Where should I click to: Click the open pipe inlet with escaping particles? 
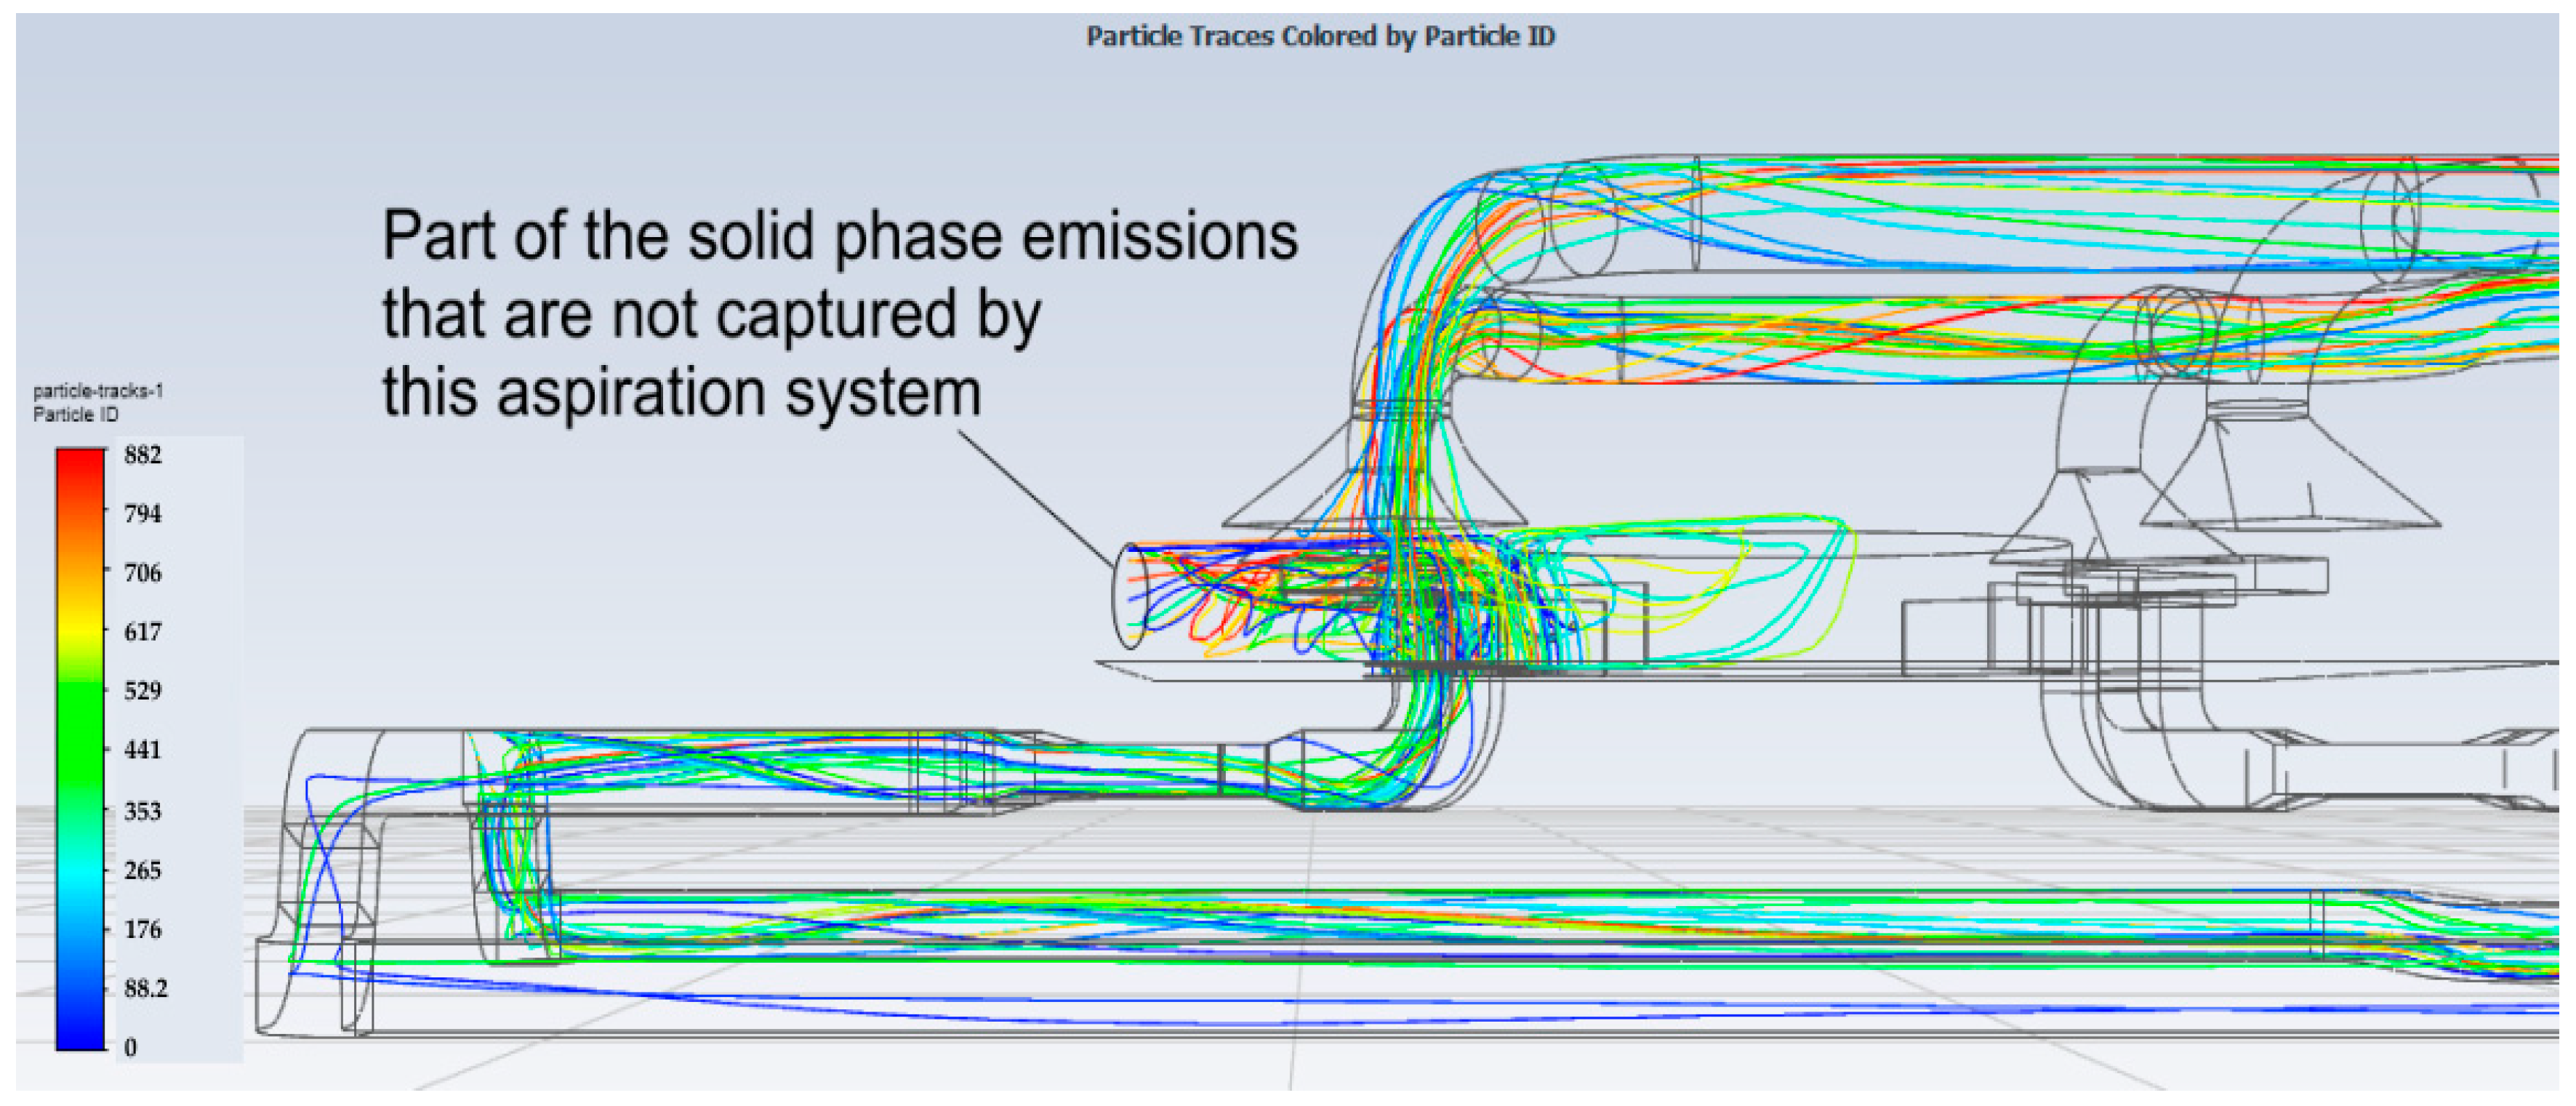[x=1130, y=596]
